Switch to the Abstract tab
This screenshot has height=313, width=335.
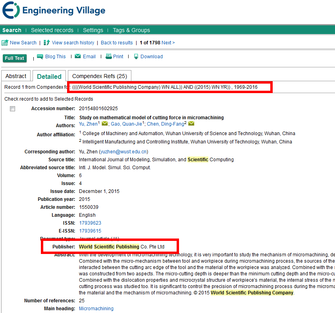(16, 76)
